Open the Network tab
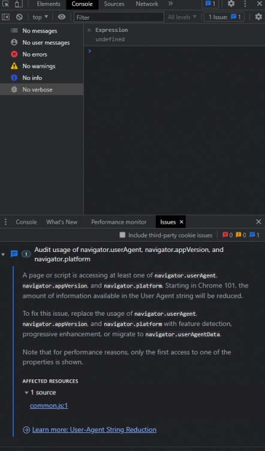This screenshot has width=265, height=451. 147,4
